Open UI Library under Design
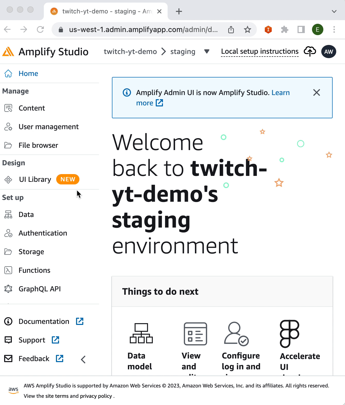The width and height of the screenshot is (345, 405). [35, 180]
